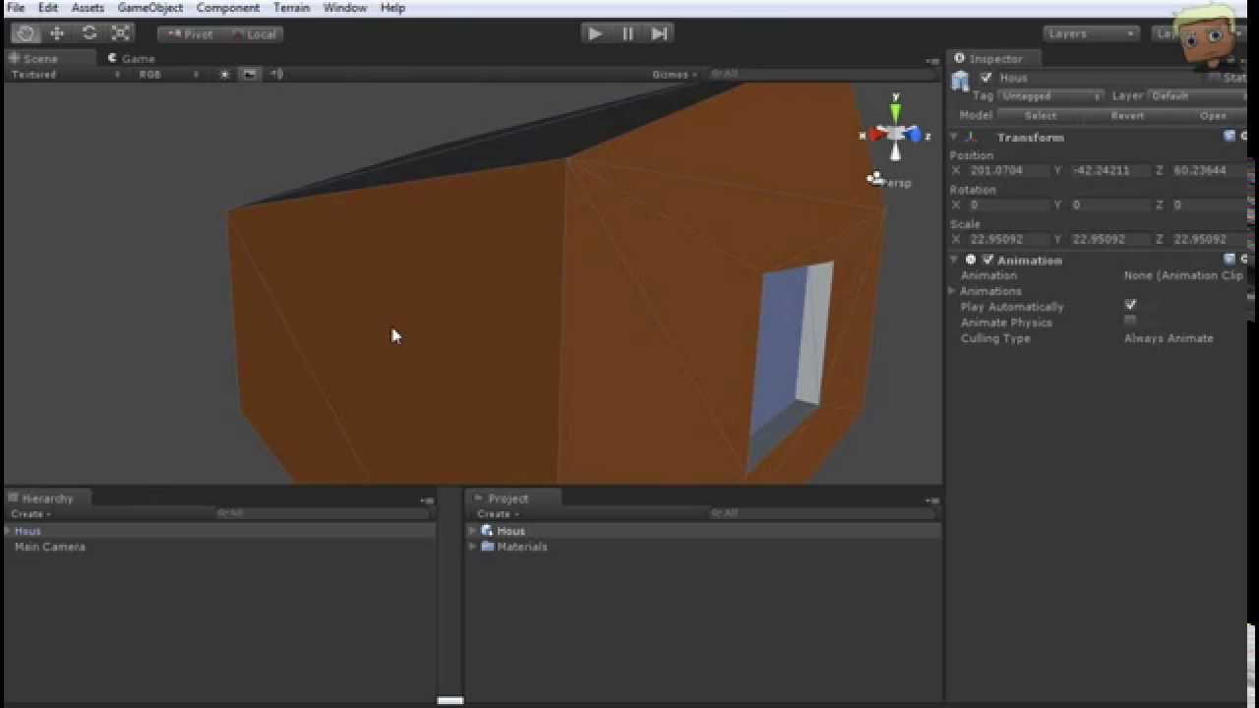Image resolution: width=1259 pixels, height=708 pixels.
Task: Open the Component menu
Action: pyautogui.click(x=227, y=8)
